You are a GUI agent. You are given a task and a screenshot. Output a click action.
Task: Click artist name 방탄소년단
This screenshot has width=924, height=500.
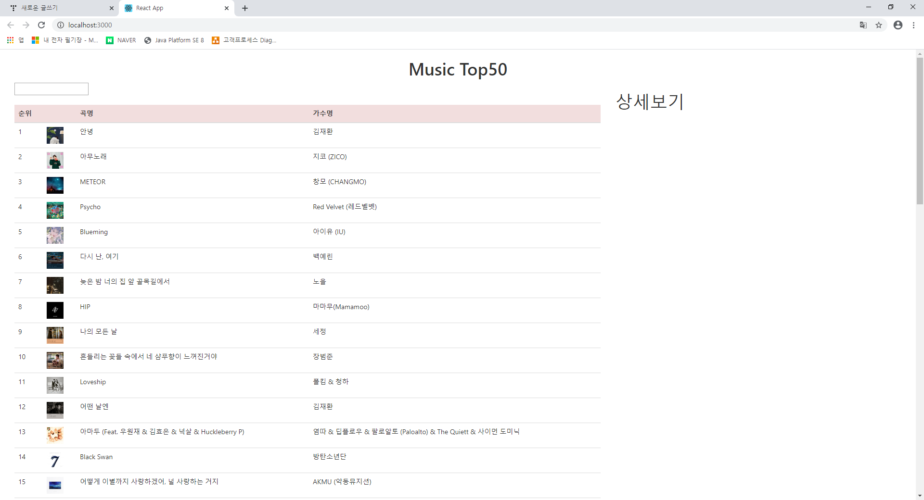[x=330, y=457]
